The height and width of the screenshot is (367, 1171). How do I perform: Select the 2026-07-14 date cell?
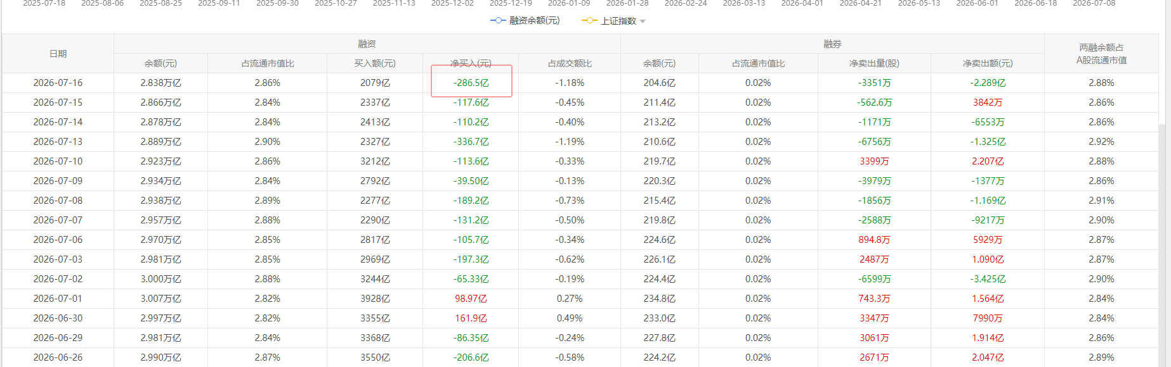pyautogui.click(x=58, y=122)
